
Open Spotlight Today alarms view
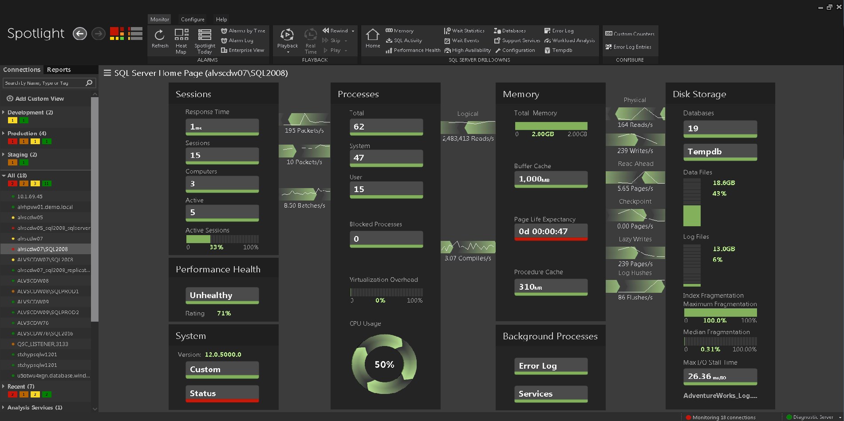pyautogui.click(x=205, y=35)
